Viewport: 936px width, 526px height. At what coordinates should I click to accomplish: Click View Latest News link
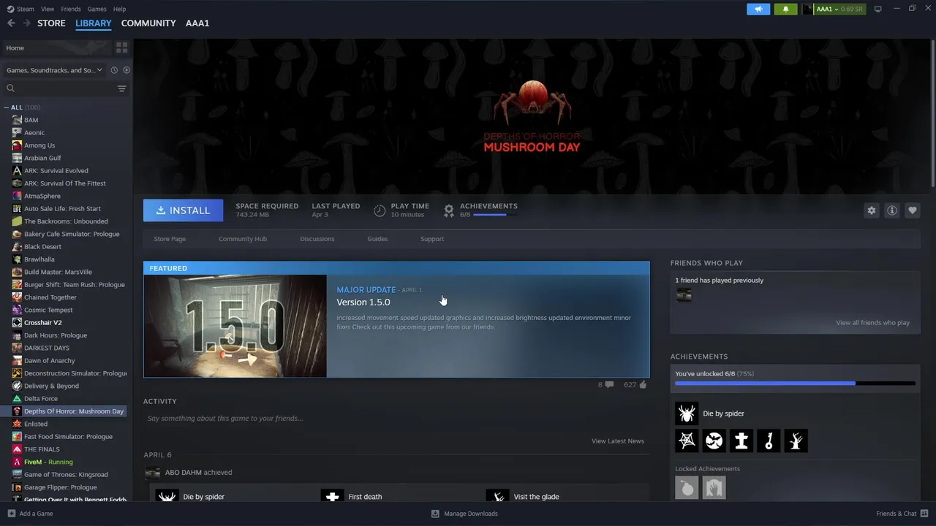[x=618, y=441]
